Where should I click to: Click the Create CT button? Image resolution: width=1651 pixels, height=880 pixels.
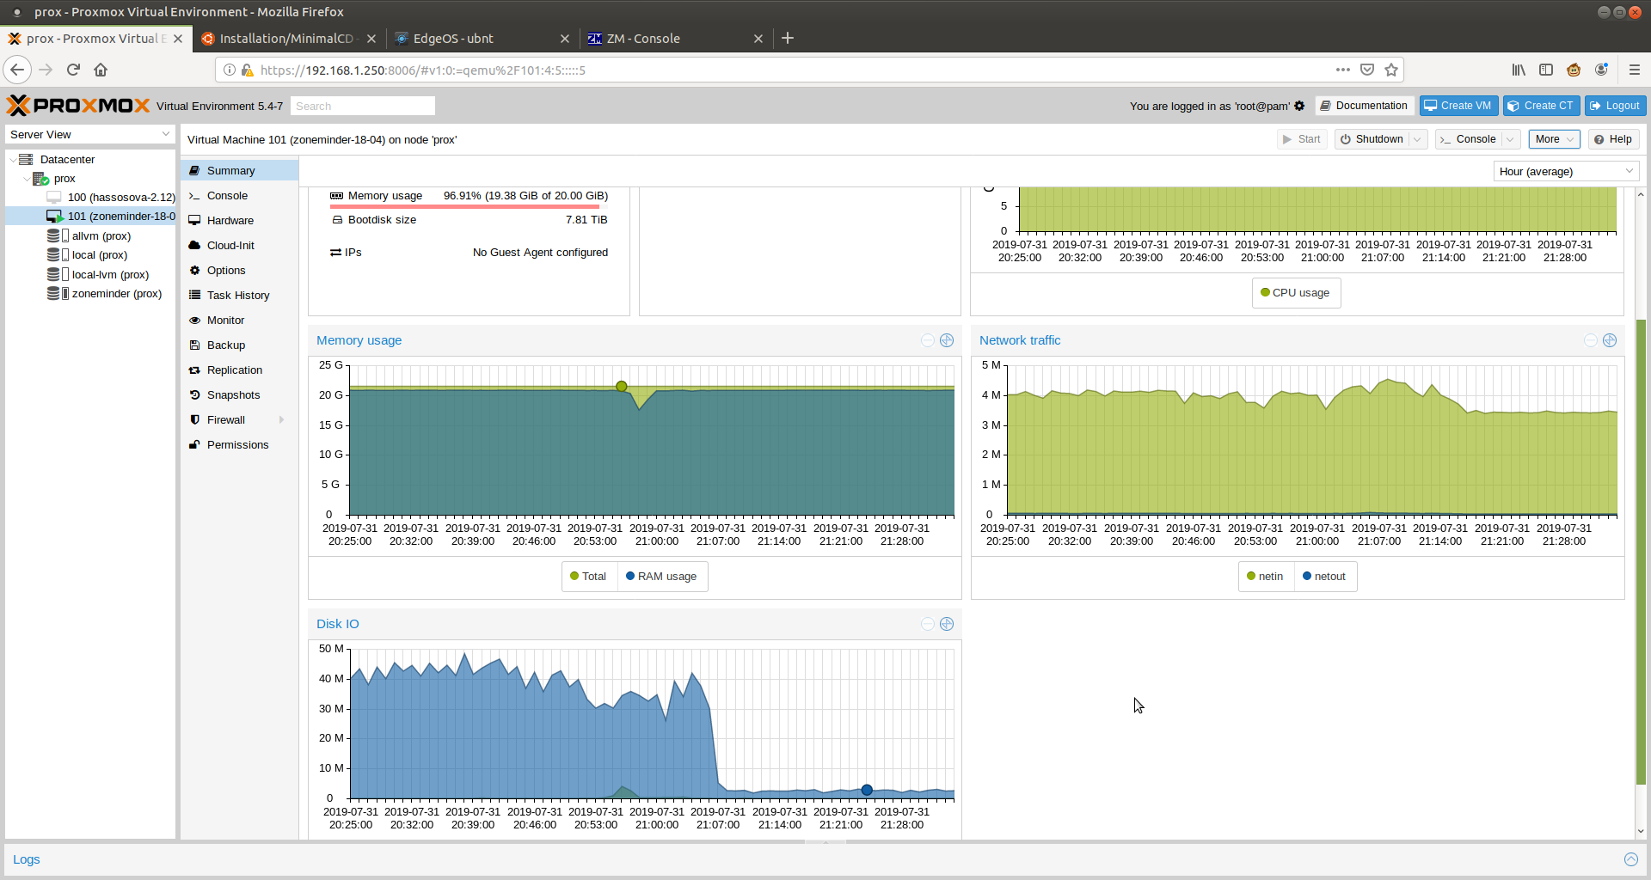(1541, 106)
